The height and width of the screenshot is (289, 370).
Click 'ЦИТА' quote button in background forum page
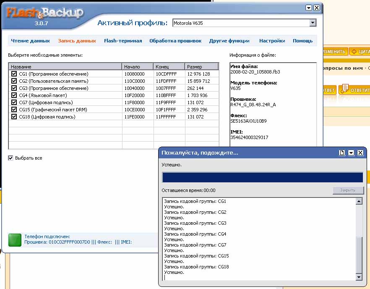(360, 51)
